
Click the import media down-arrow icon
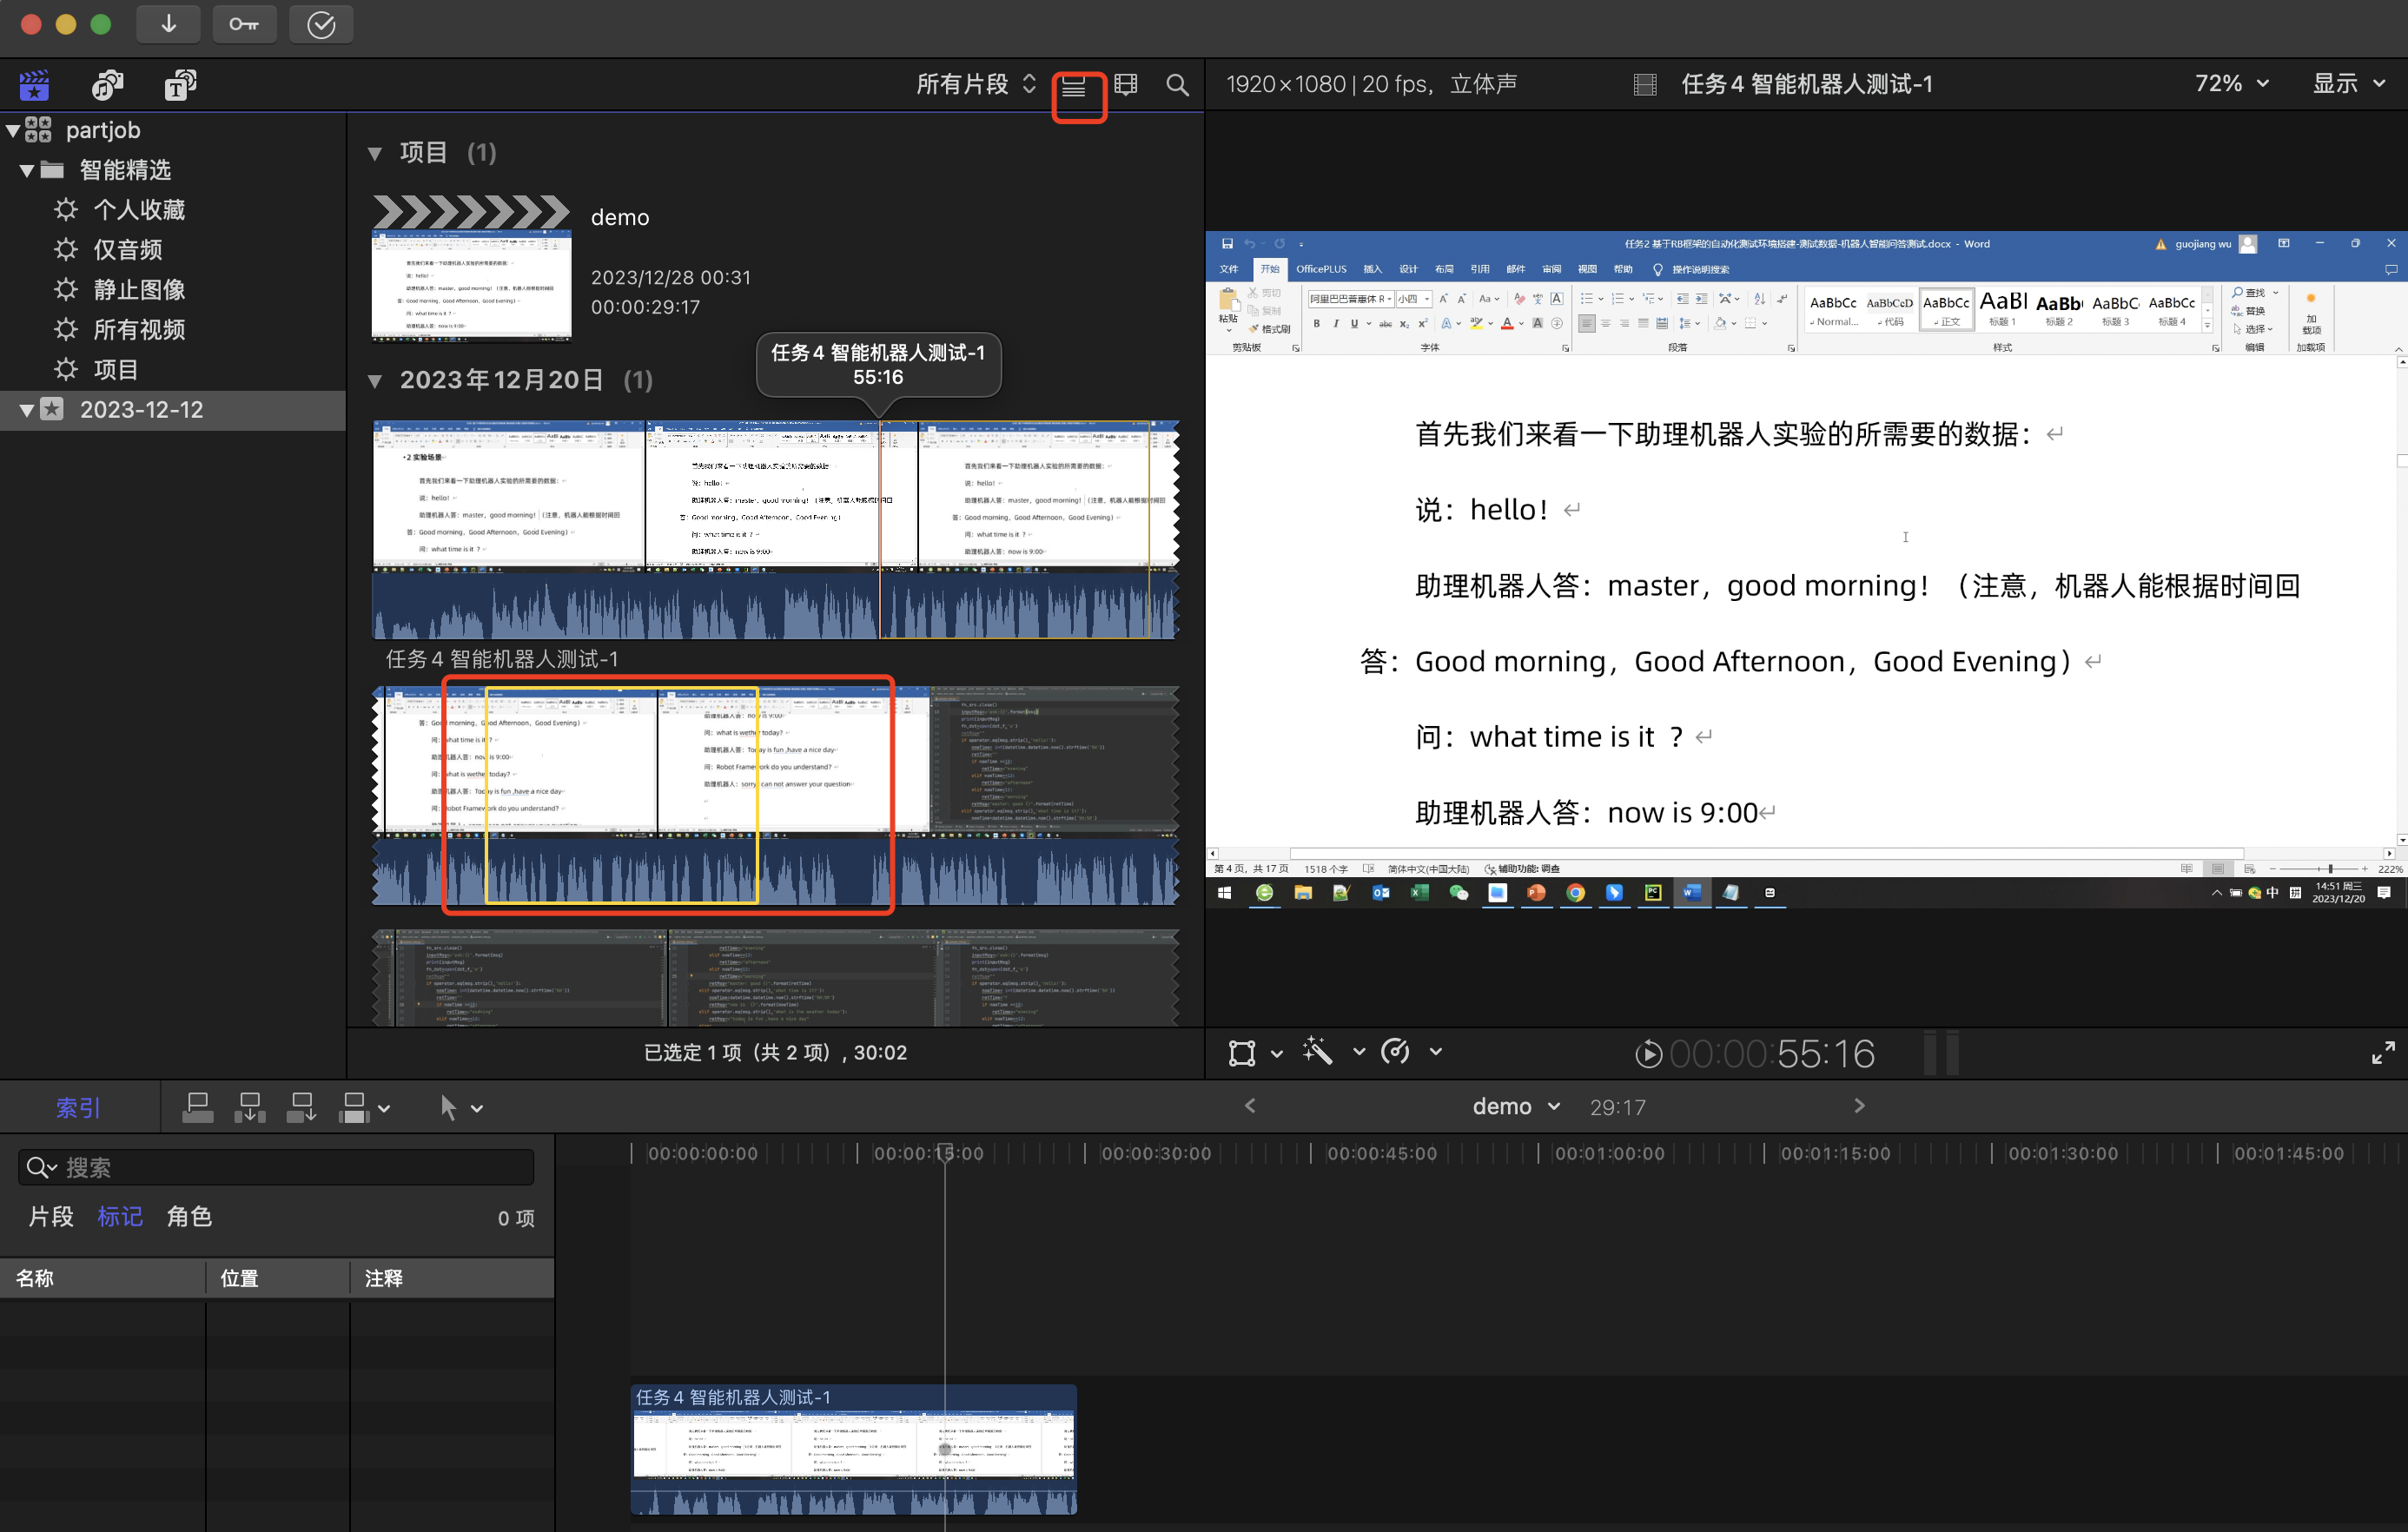[x=168, y=24]
